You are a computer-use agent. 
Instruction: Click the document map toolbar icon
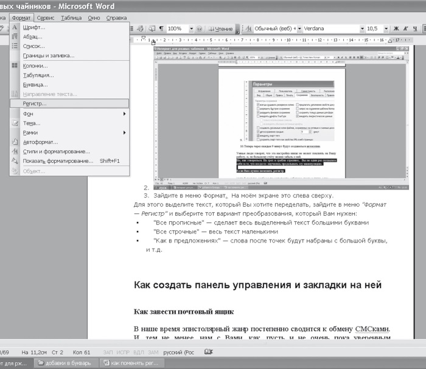[x=152, y=29]
